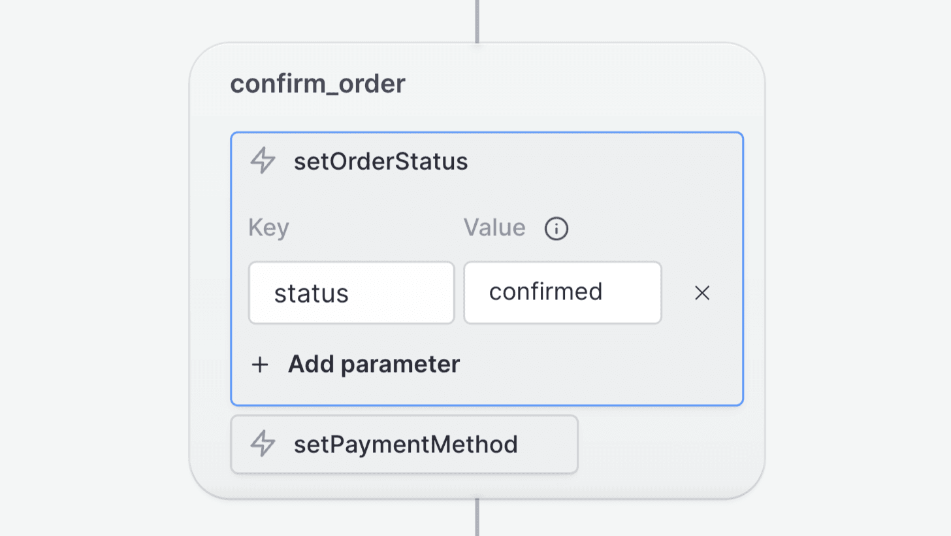Click the X to remove the status parameter
The height and width of the screenshot is (536, 951).
pos(701,293)
